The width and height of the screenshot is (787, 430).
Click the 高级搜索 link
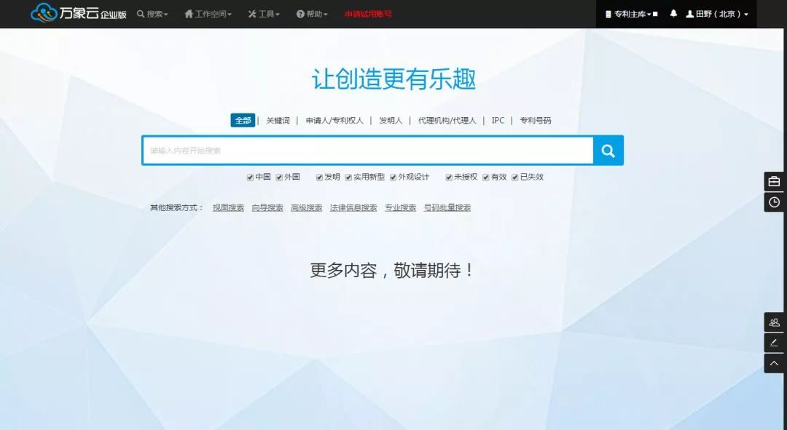pyautogui.click(x=306, y=207)
